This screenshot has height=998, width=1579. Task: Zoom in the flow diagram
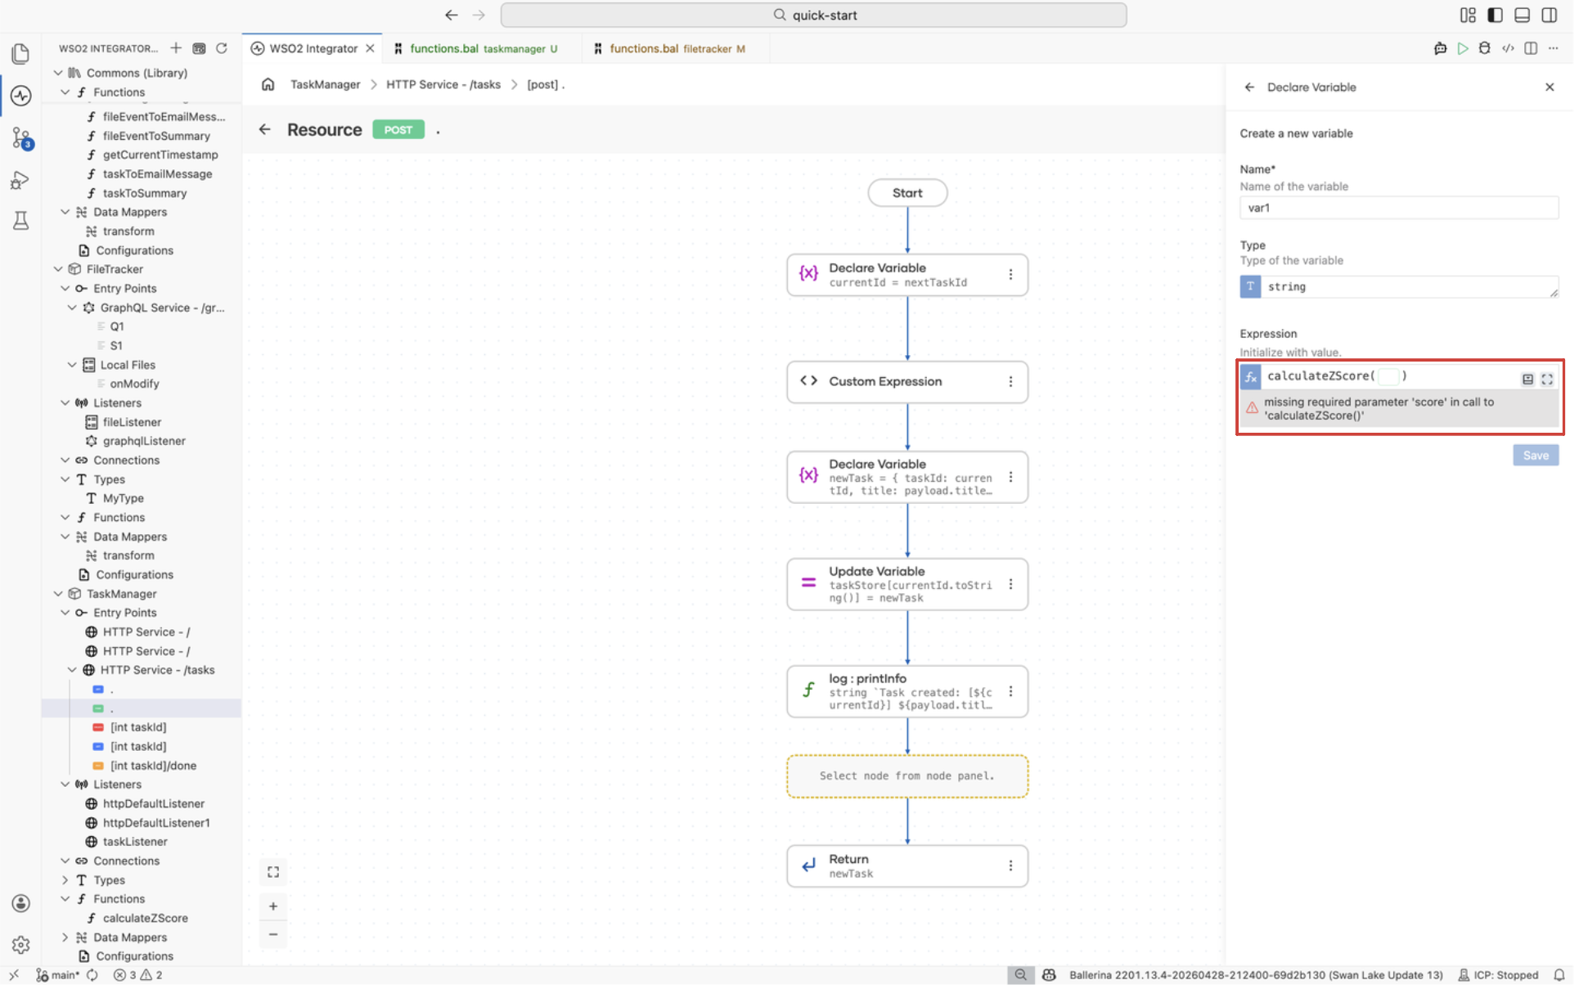click(273, 906)
